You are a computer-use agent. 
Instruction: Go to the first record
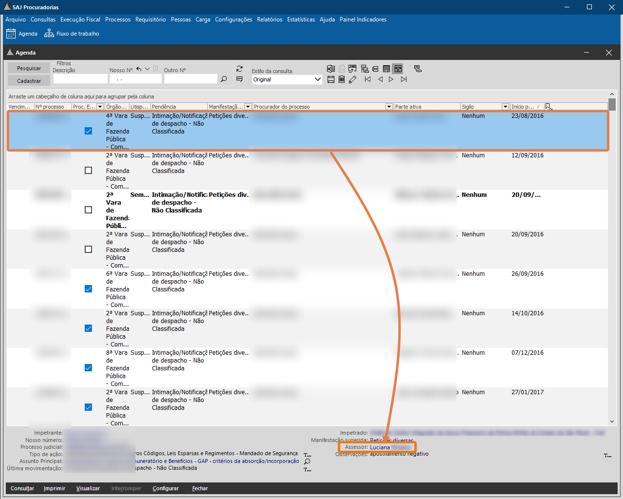point(368,79)
